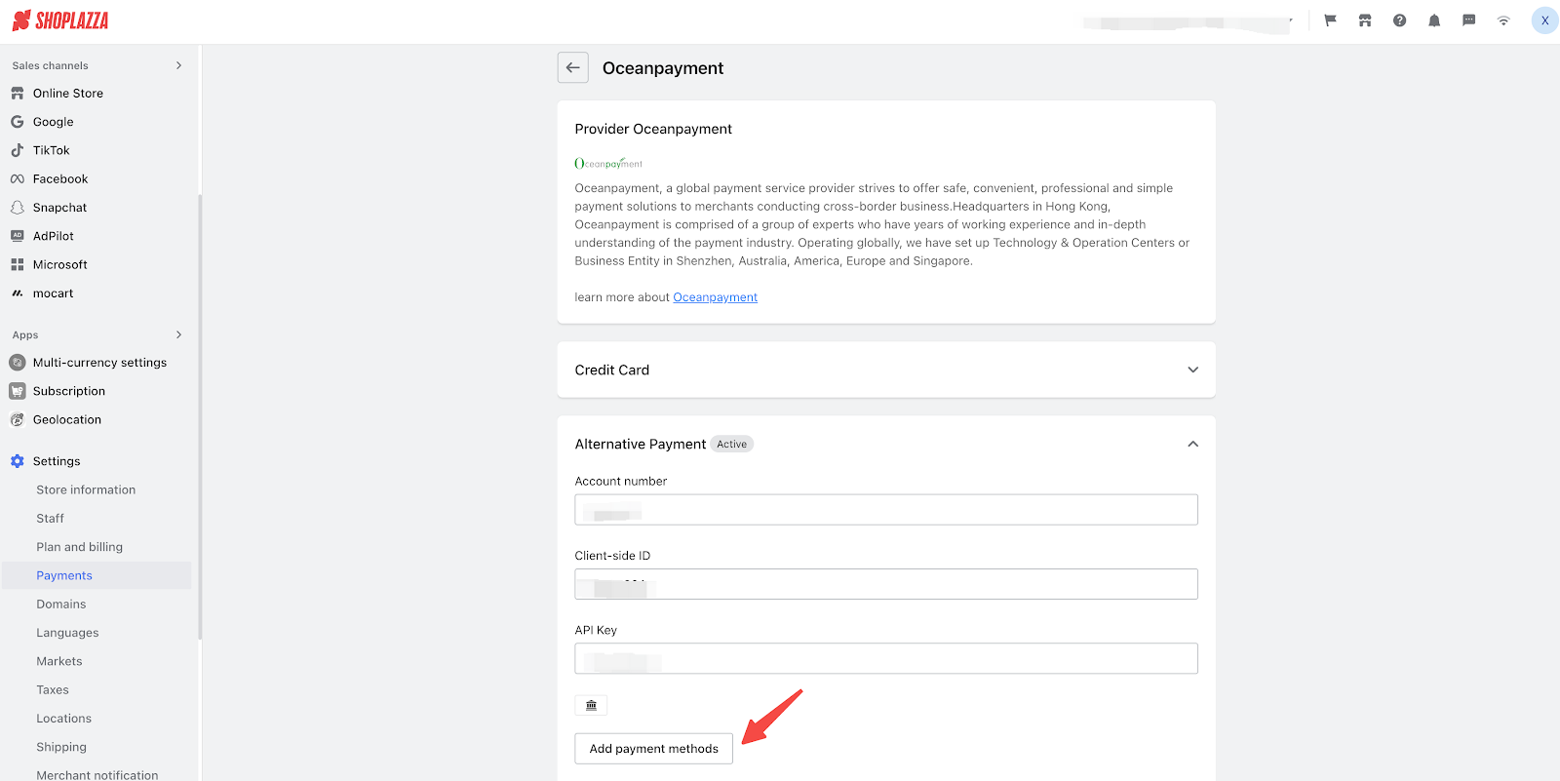Click the Shoplazza logo

pyautogui.click(x=59, y=20)
